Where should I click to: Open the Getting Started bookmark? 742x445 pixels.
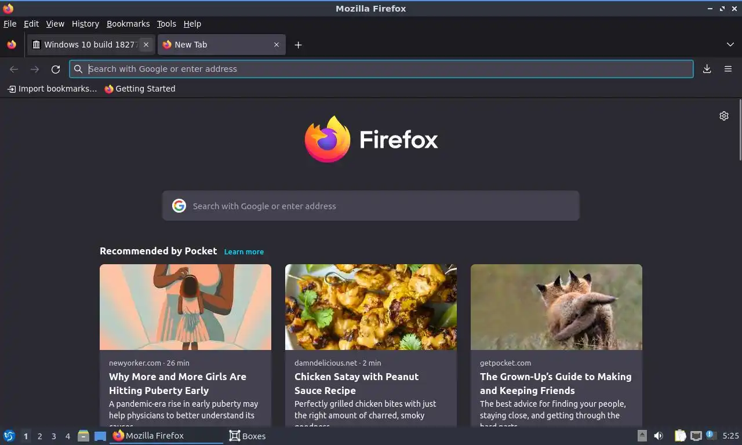(140, 89)
